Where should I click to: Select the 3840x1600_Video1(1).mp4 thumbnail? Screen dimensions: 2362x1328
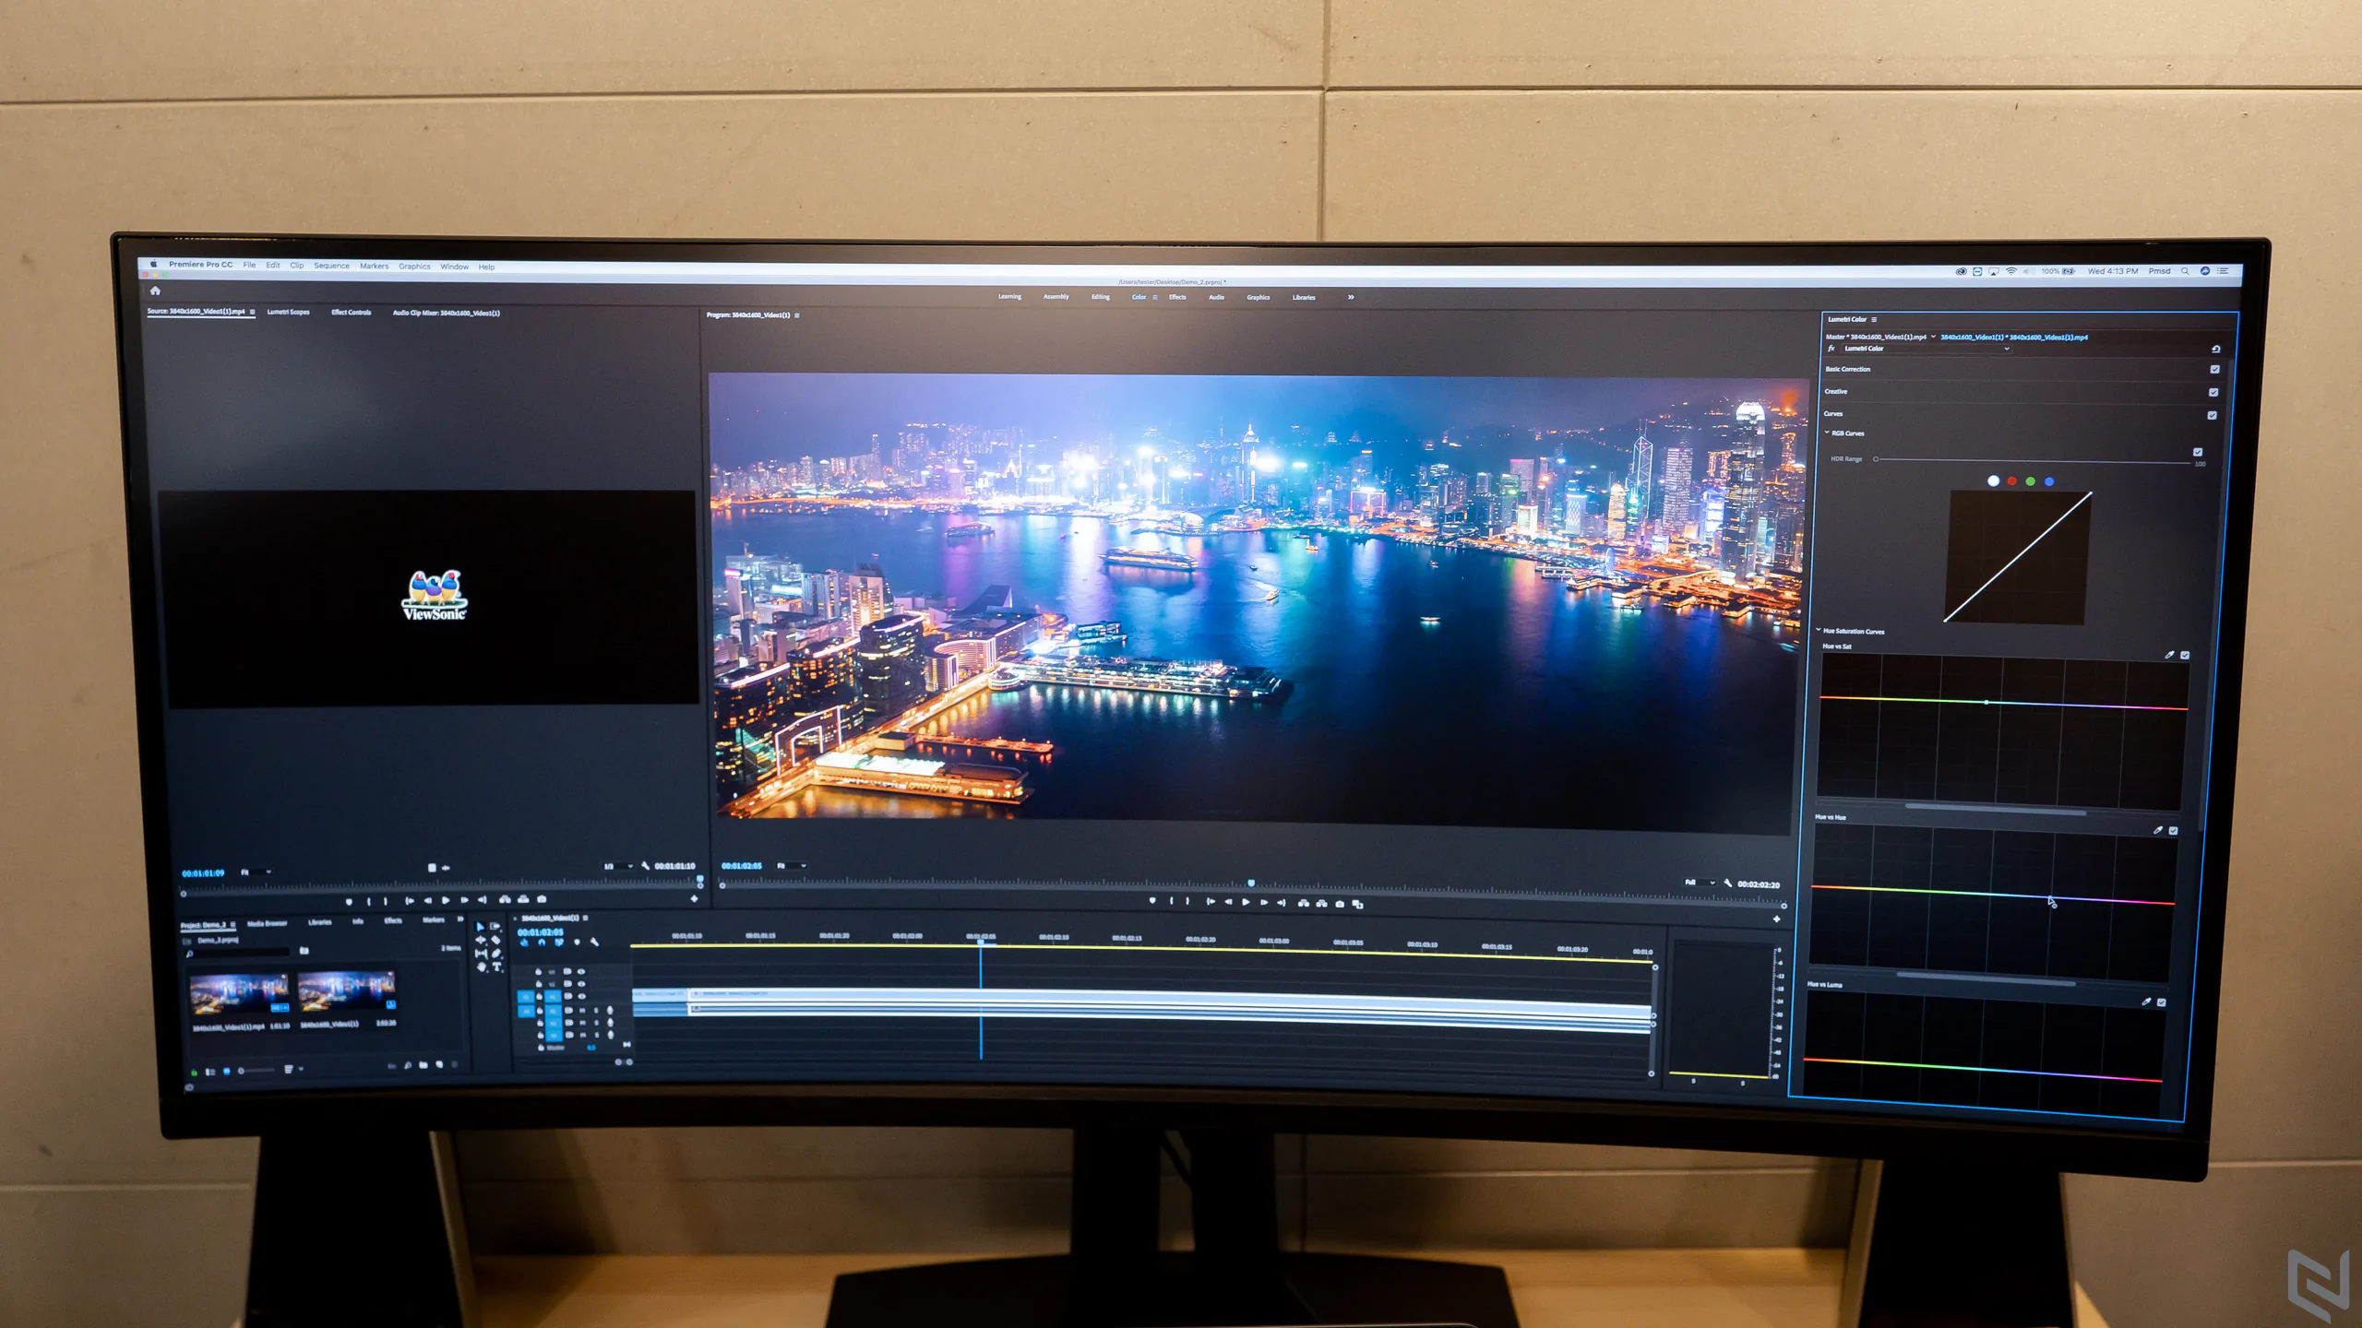coord(239,994)
